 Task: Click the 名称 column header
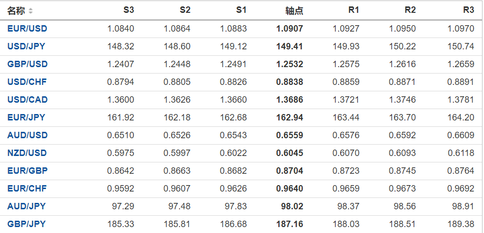[x=15, y=10]
